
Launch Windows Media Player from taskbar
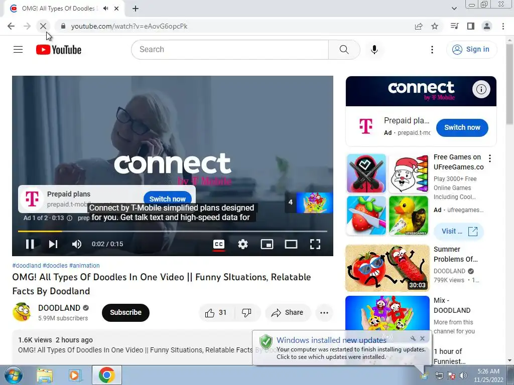pyautogui.click(x=75, y=375)
